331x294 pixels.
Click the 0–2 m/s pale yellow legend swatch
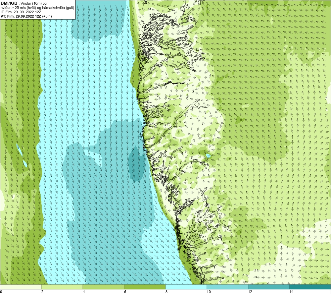coord(21,287)
